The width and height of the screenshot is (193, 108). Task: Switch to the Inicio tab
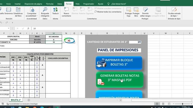coord(8,4)
